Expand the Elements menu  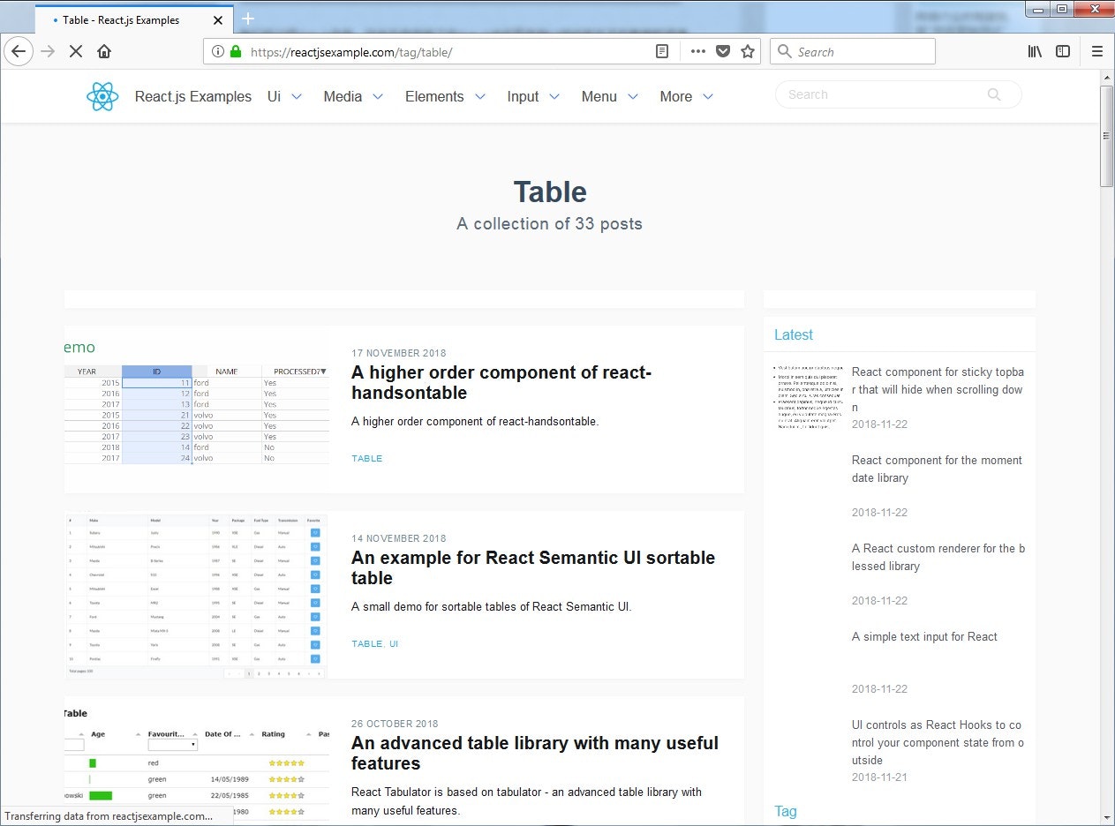445,96
